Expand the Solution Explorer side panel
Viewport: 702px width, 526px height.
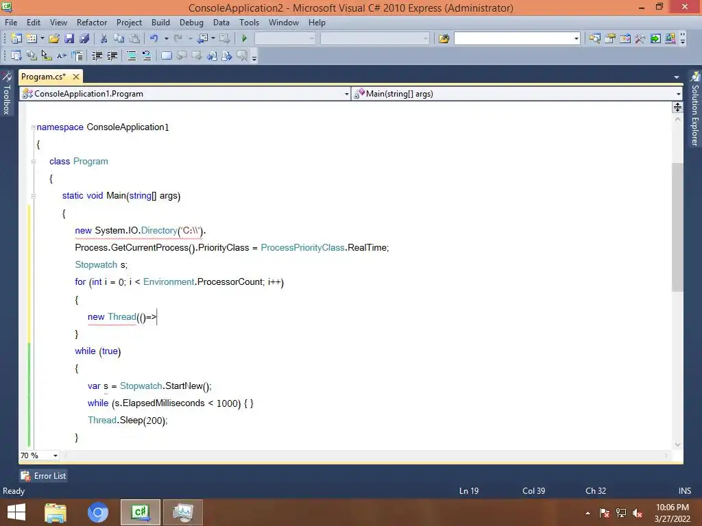695,109
